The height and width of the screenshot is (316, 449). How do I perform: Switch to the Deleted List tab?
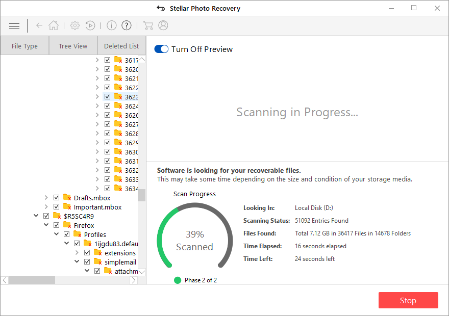[x=121, y=46]
